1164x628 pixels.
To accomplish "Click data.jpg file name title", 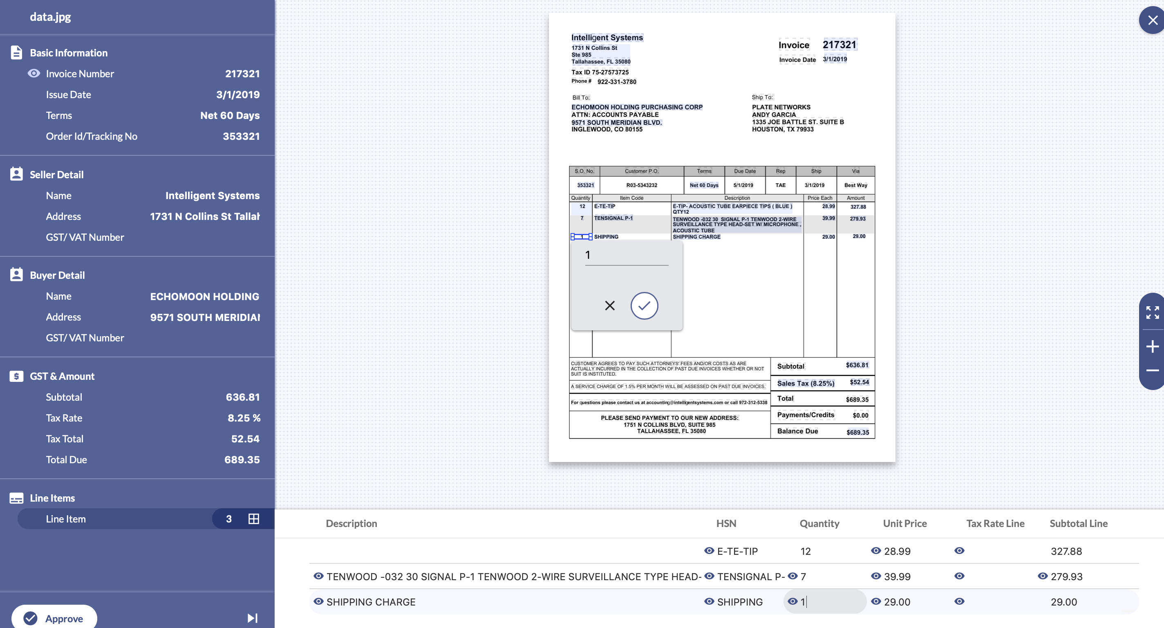I will point(50,17).
